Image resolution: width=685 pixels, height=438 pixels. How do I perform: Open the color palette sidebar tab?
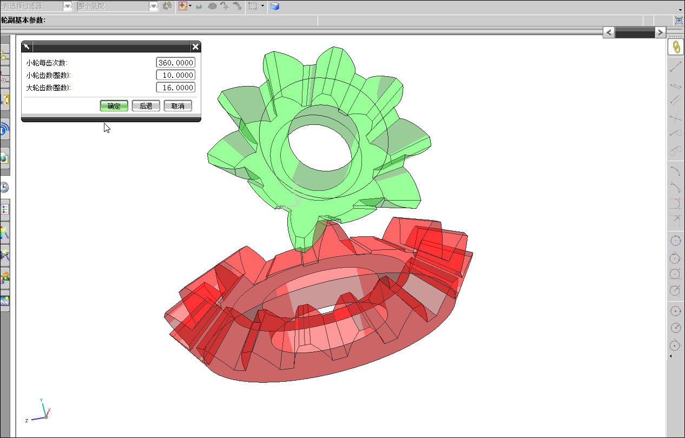4,233
